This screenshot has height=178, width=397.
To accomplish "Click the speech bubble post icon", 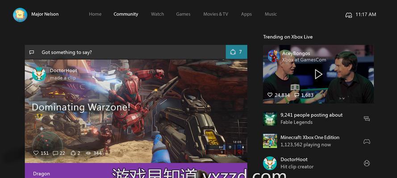I will [x=32, y=52].
